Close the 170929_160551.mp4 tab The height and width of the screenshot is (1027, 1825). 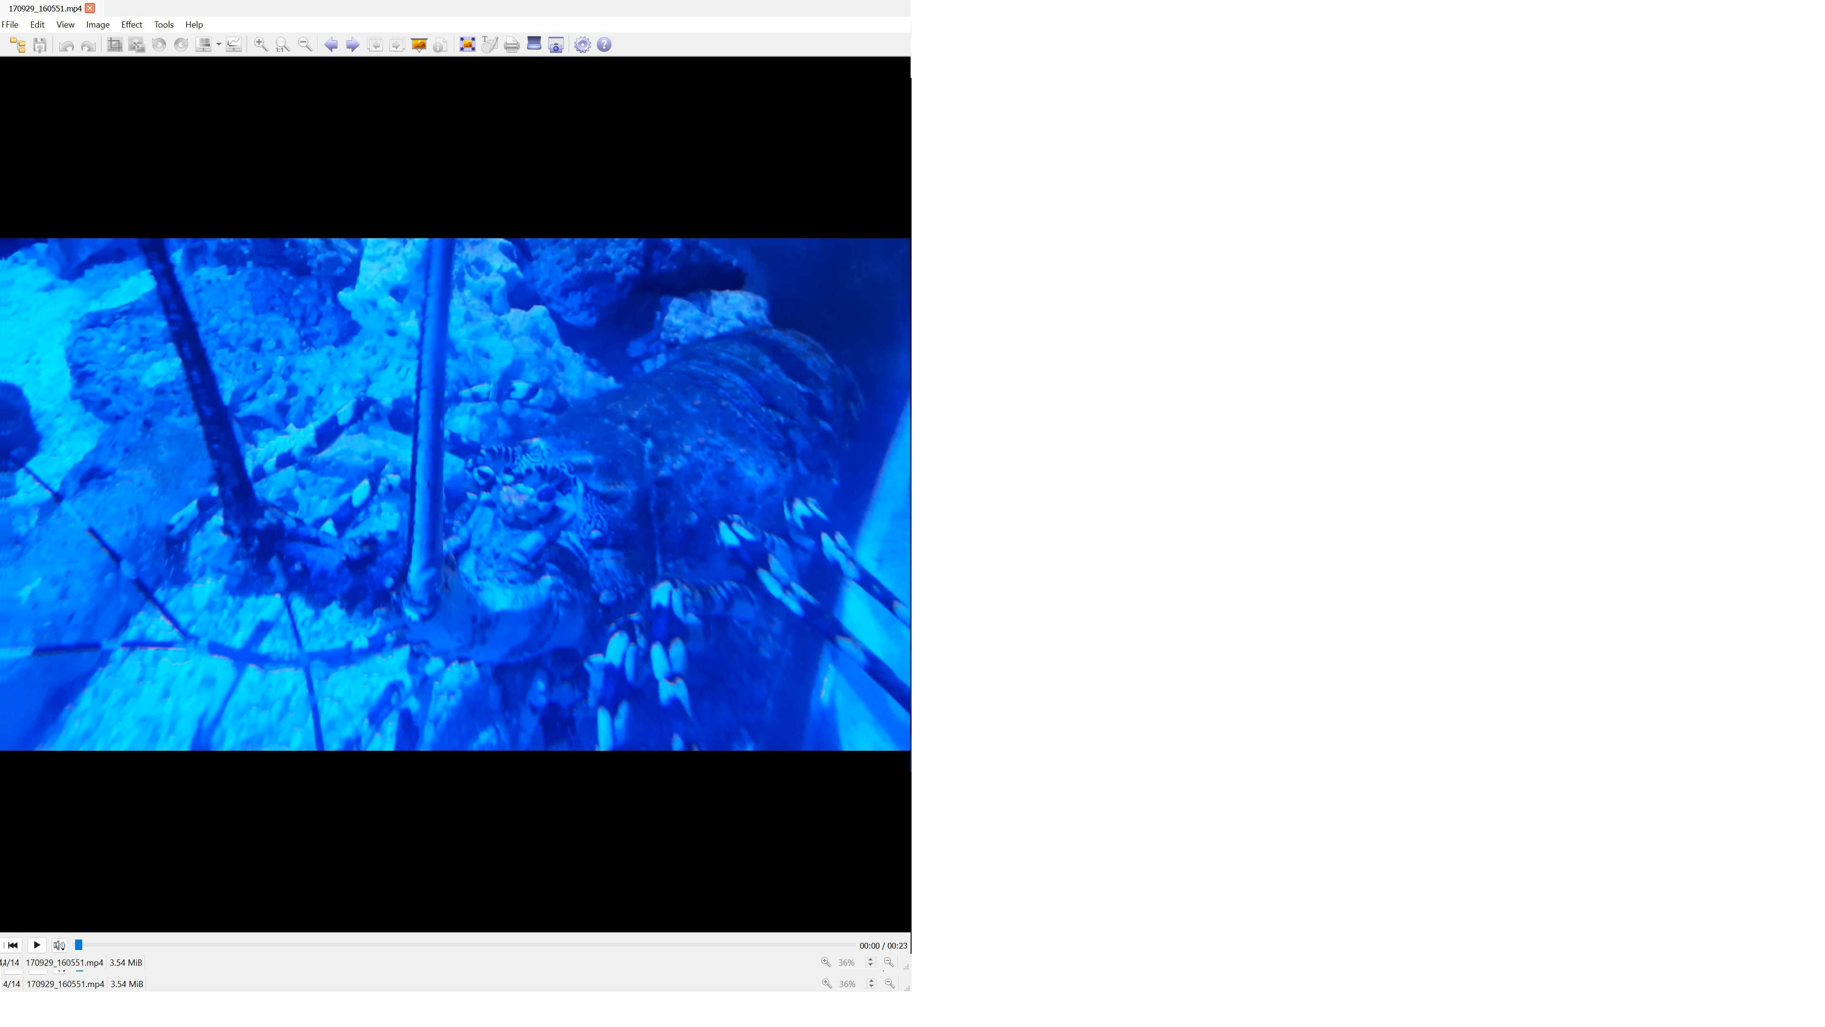(x=90, y=9)
